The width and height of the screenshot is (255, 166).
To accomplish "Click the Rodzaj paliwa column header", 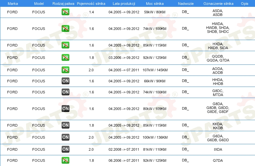I will (63, 4).
